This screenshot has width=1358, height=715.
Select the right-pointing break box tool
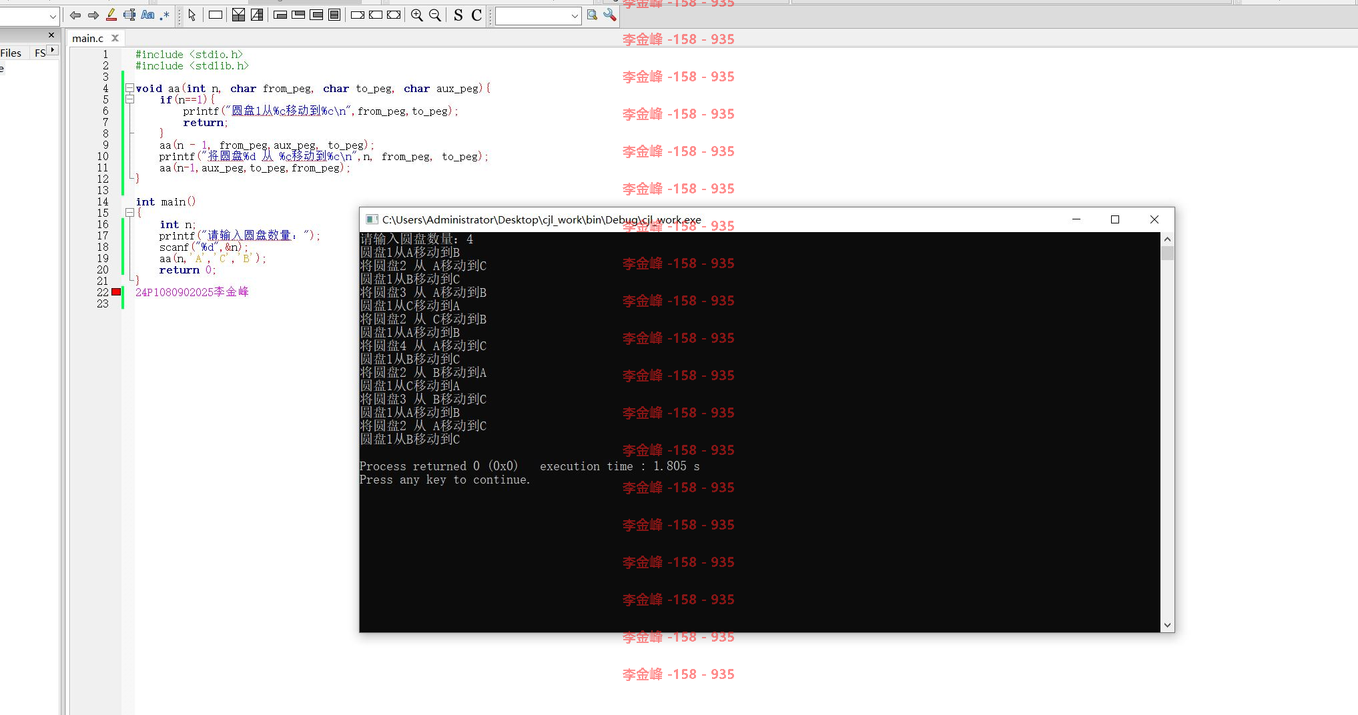tap(358, 15)
